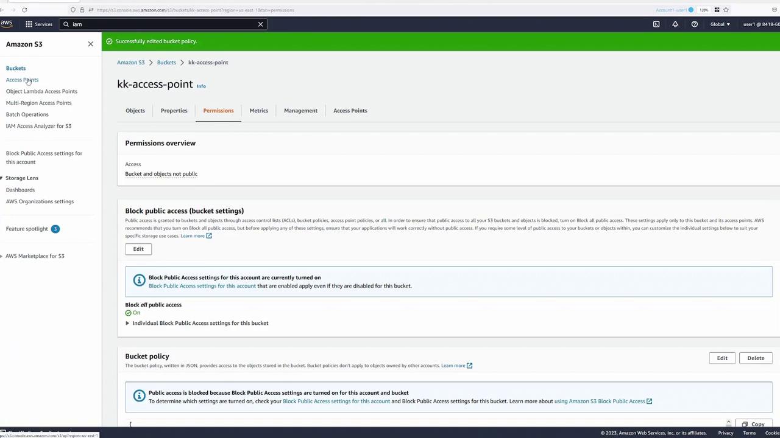Expand AWS Marketplace for S3

[2, 256]
